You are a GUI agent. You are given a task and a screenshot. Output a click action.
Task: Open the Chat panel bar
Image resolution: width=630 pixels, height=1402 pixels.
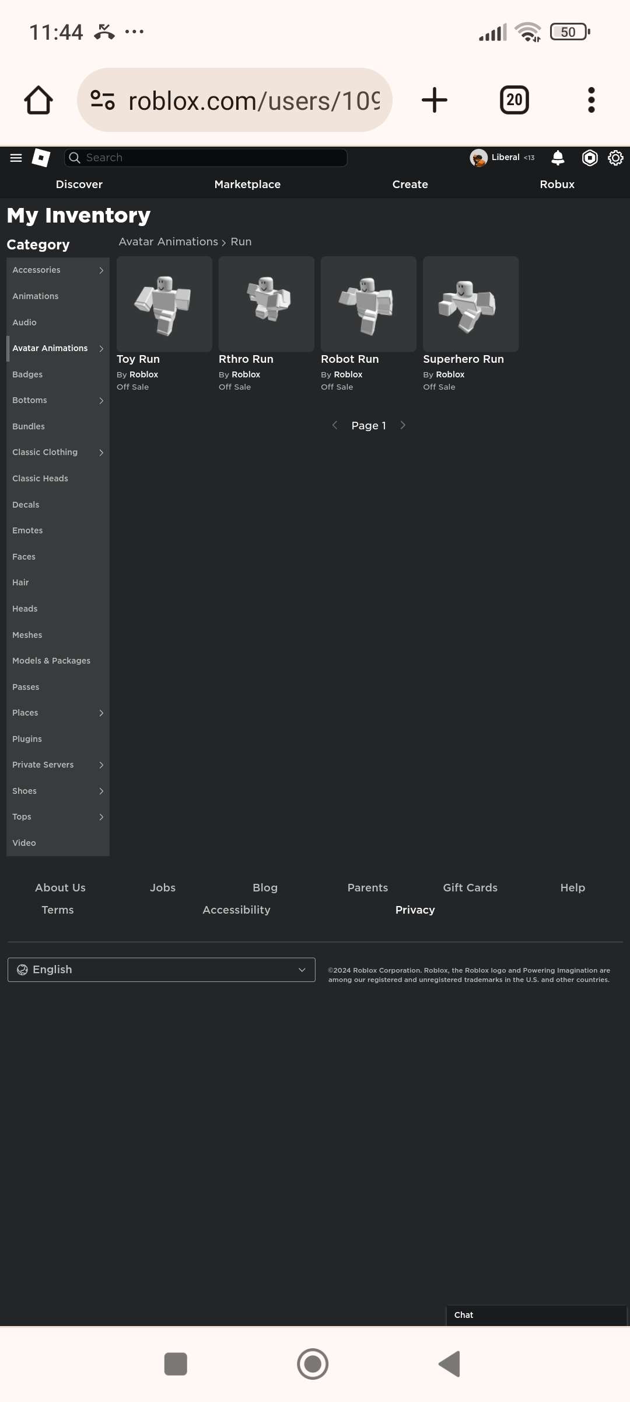[x=537, y=1315]
